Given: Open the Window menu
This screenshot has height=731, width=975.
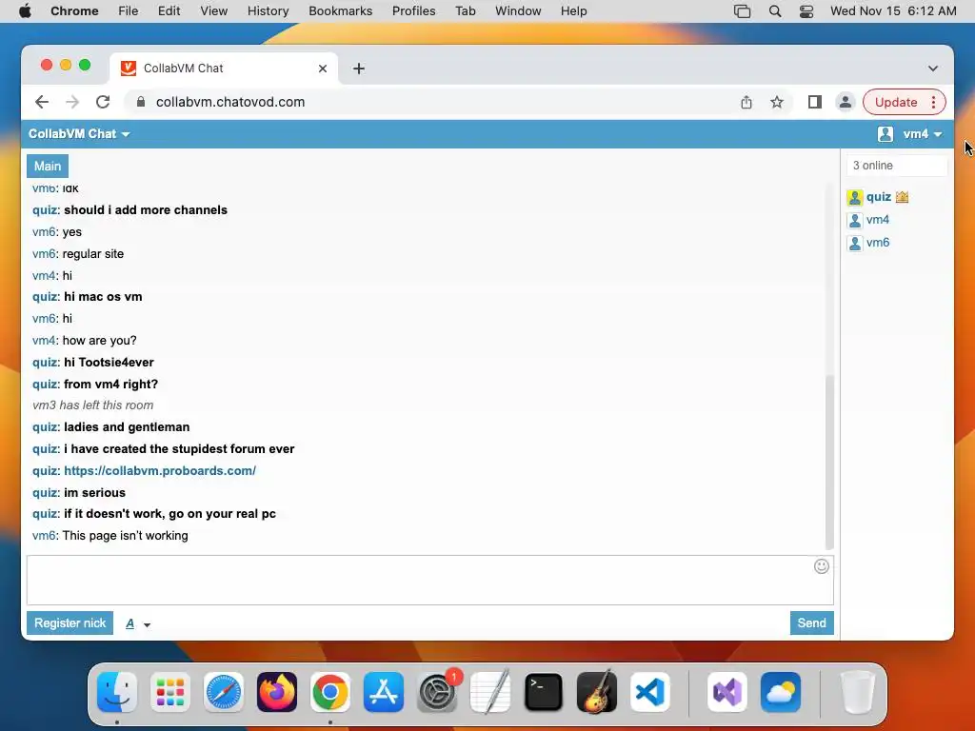Looking at the screenshot, I should (518, 11).
